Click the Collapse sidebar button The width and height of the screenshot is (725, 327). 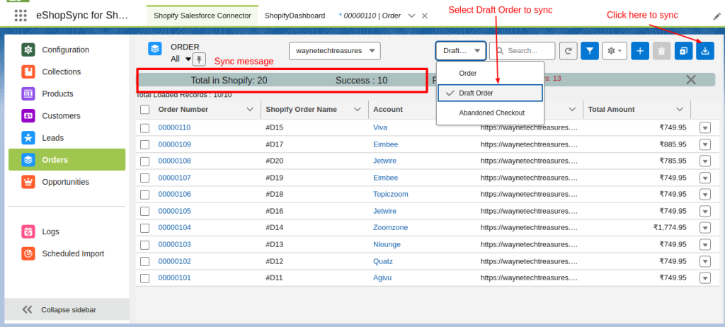point(67,310)
